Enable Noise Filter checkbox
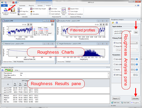 click(x=114, y=46)
